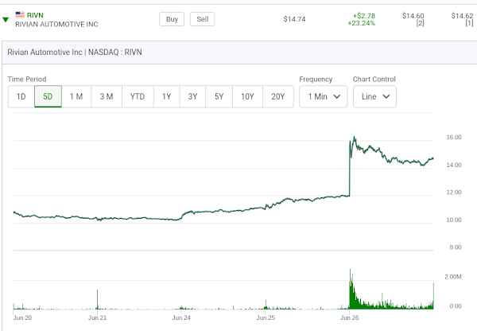This screenshot has width=477, height=331.
Task: Click the Jun 21 date axis label
Action: 97,317
